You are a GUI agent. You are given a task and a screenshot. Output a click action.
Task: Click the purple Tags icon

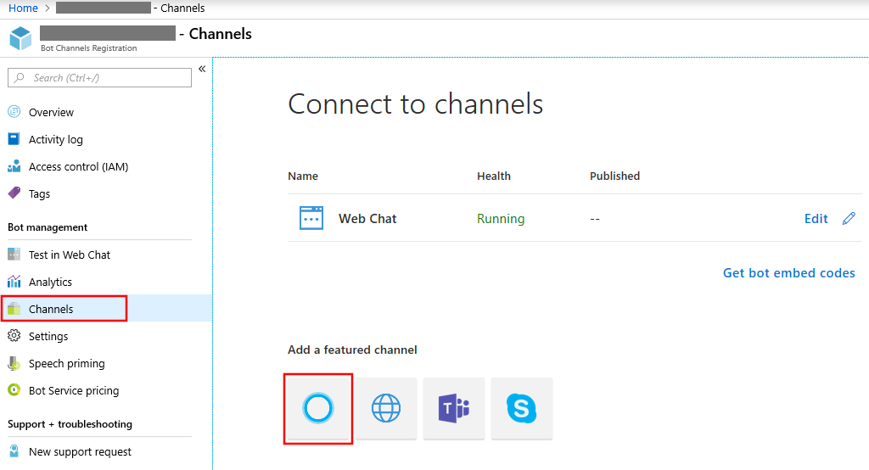point(14,193)
